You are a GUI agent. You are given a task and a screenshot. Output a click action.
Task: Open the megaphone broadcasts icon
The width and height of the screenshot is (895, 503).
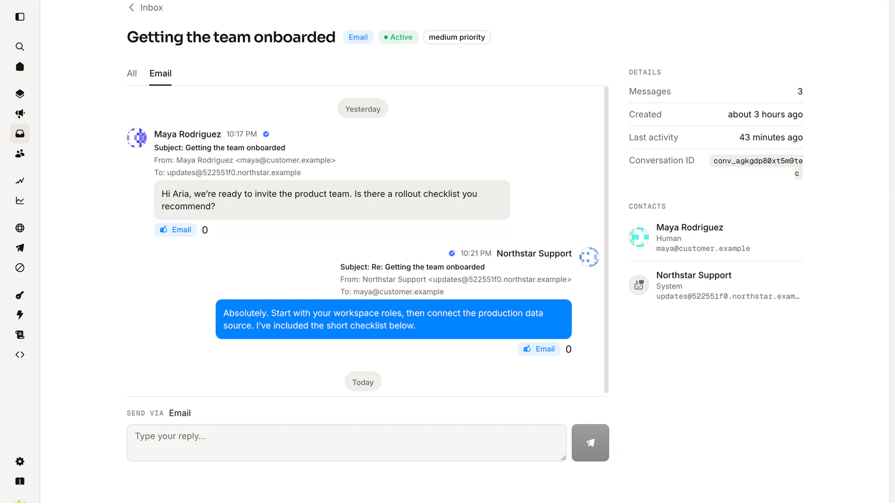click(20, 113)
